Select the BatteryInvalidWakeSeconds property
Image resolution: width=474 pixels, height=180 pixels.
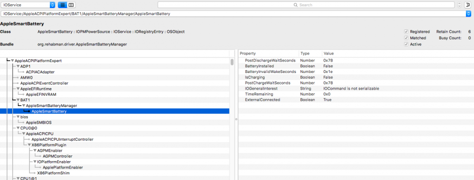click(x=356, y=72)
